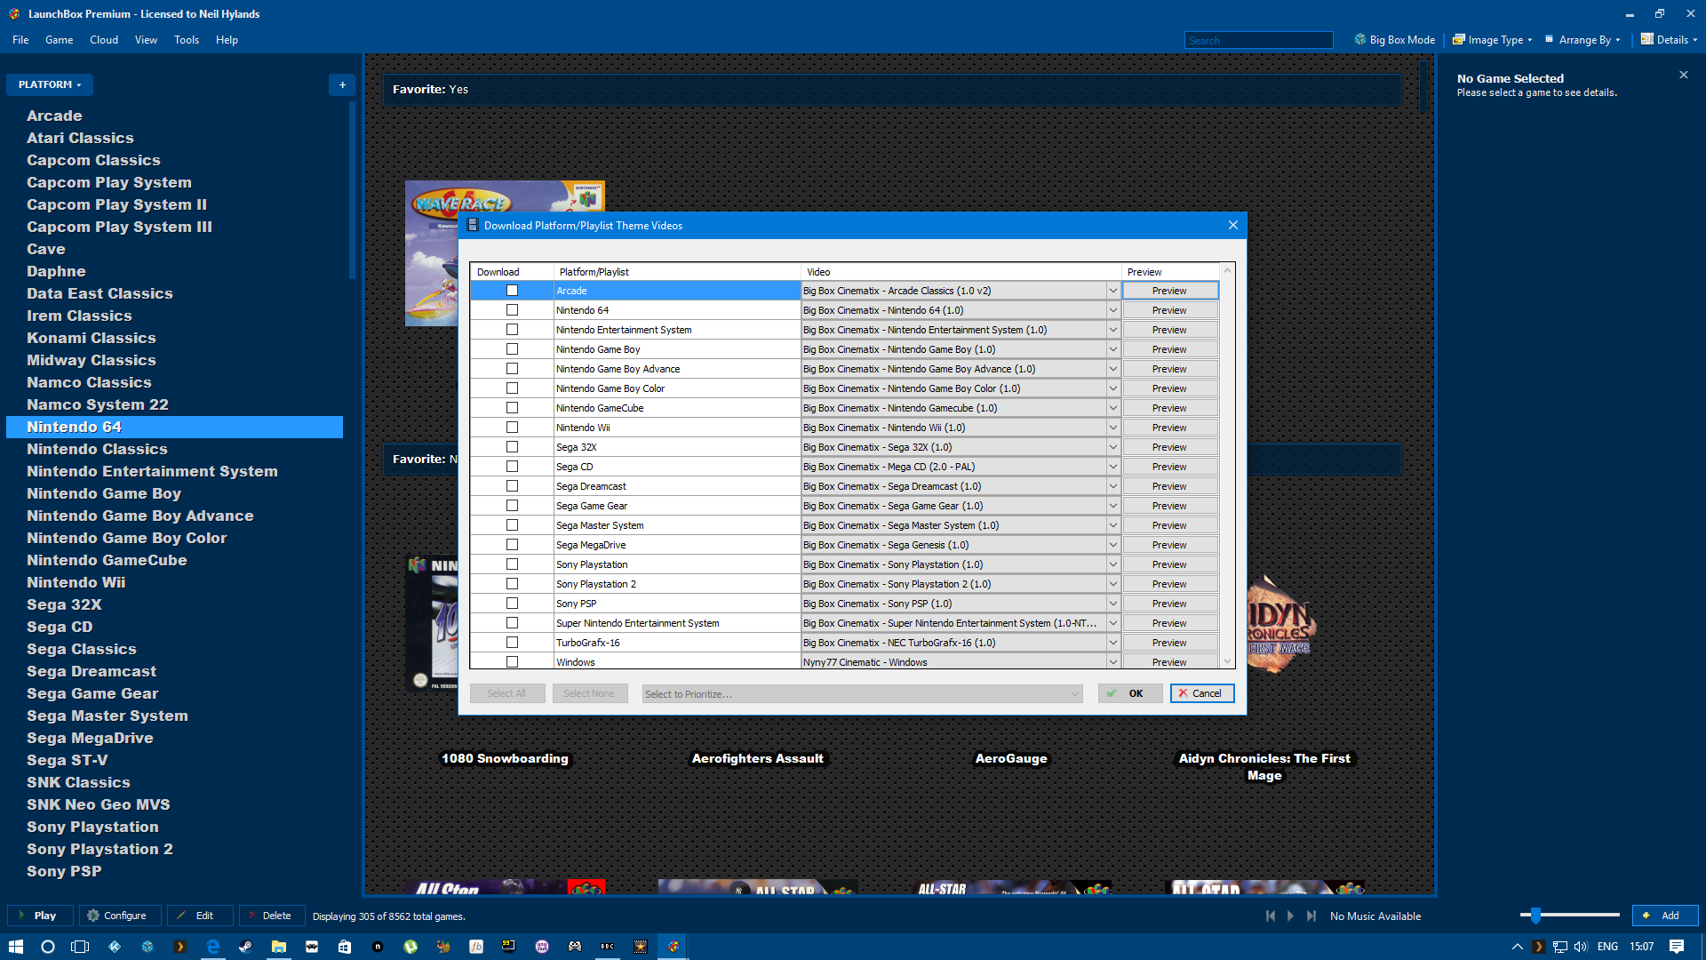Show hidden system tray icons
Viewport: 1706px width, 960px height.
point(1517,947)
